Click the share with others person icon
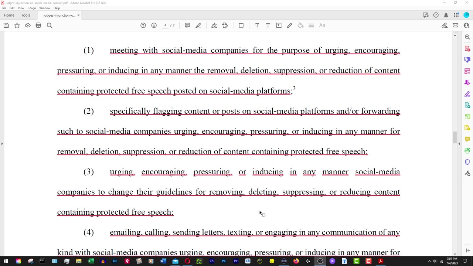The width and height of the screenshot is (473, 266). [466, 25]
